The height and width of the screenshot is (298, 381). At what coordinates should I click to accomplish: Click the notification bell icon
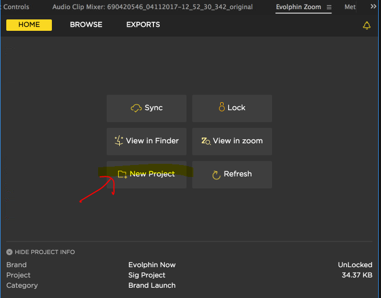(367, 25)
